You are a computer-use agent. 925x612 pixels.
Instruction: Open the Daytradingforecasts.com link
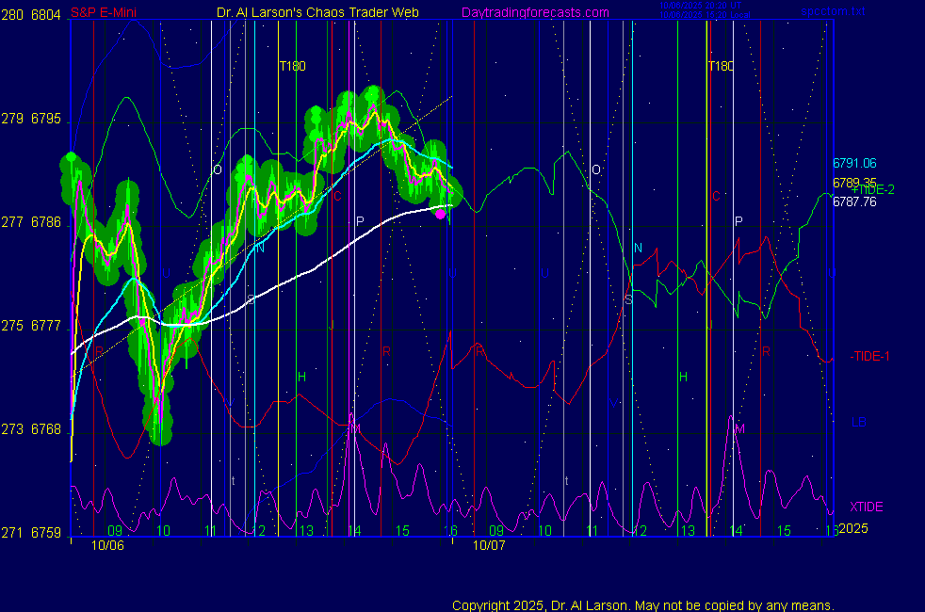(534, 12)
